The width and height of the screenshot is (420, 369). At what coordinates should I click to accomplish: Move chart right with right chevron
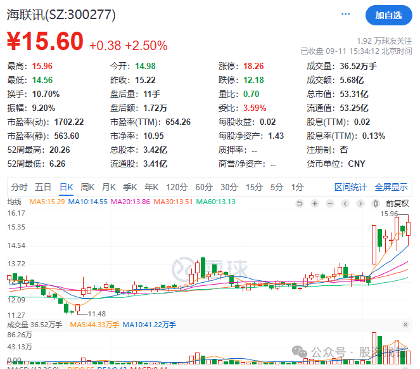(x=360, y=204)
